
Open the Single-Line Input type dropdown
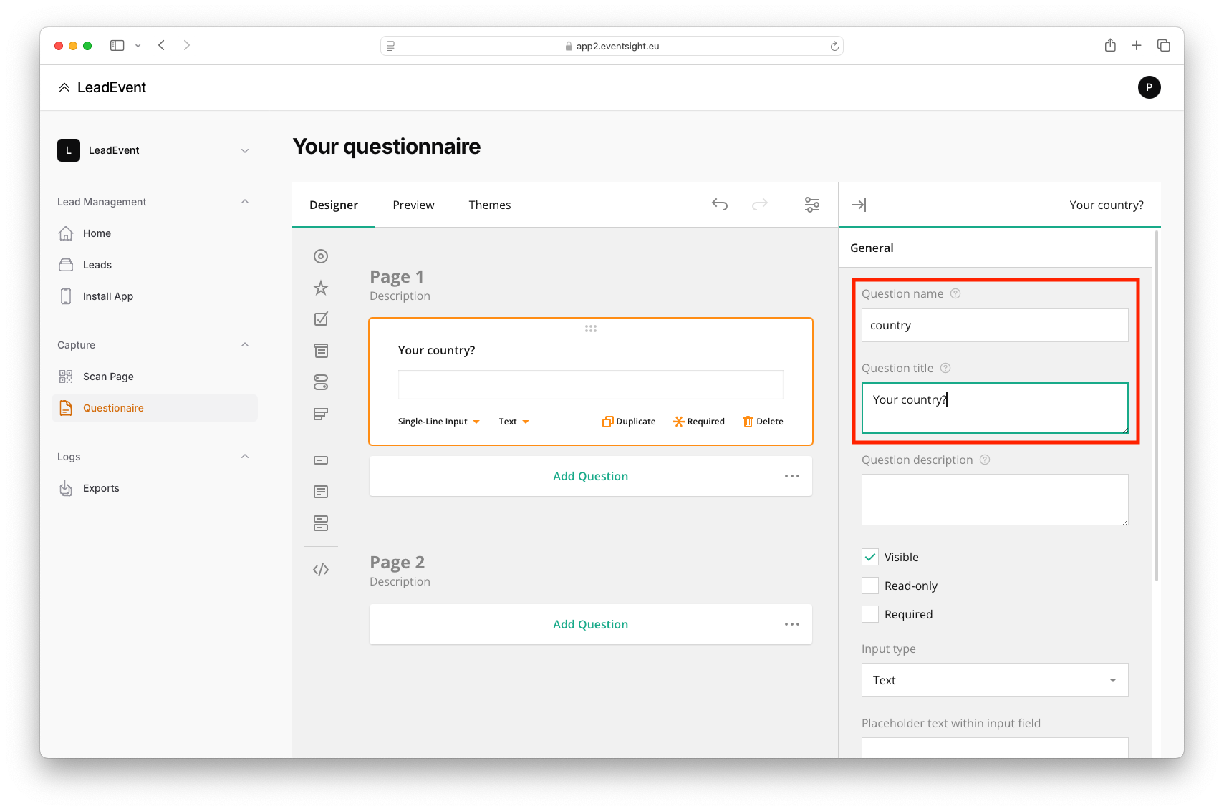coord(438,422)
